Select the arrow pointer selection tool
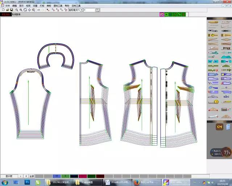Viewport: 232px width, 186px height. click(48, 10)
